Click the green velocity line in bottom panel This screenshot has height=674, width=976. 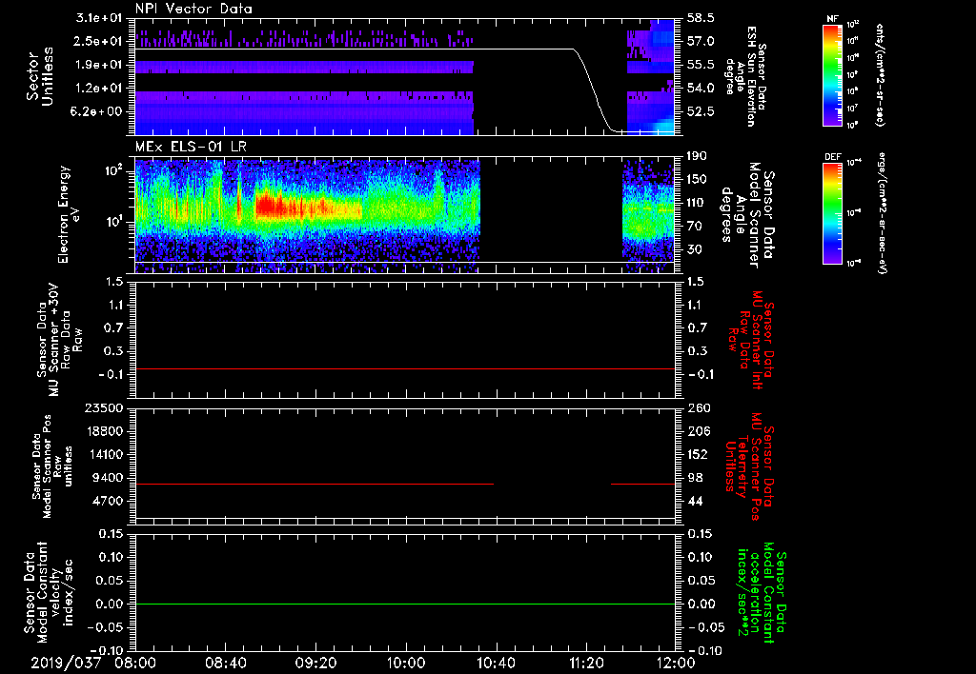(405, 604)
